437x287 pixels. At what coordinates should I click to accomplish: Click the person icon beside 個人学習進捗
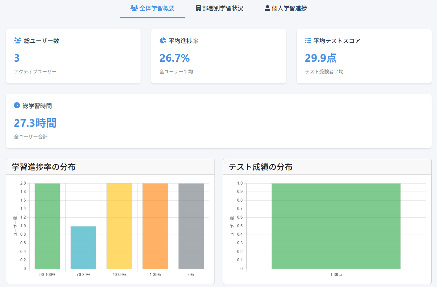click(x=267, y=8)
